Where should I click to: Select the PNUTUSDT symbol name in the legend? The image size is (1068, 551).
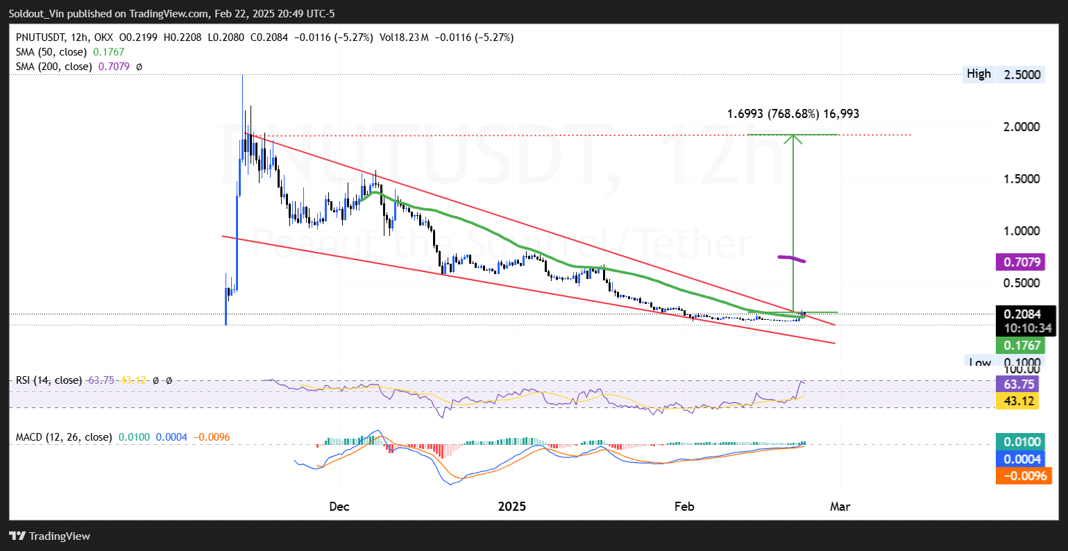point(42,37)
